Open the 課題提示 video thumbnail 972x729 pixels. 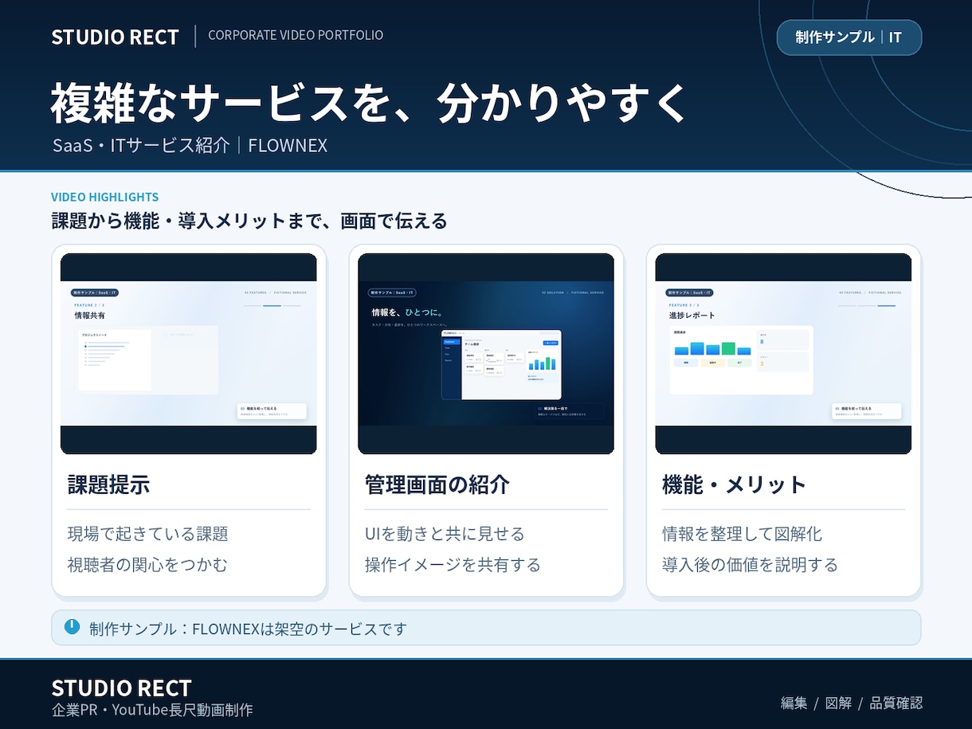(189, 354)
